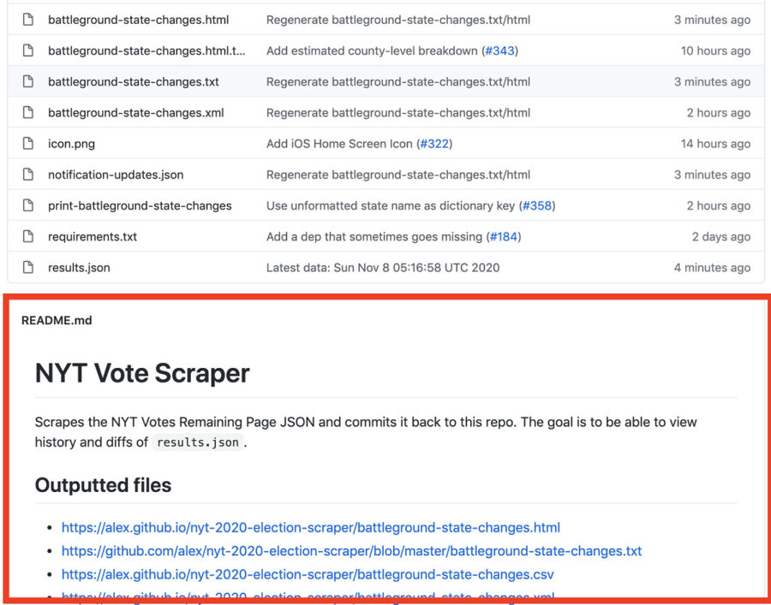Follow alex.github.io battleground-state-changes.html URL in README

311,528
